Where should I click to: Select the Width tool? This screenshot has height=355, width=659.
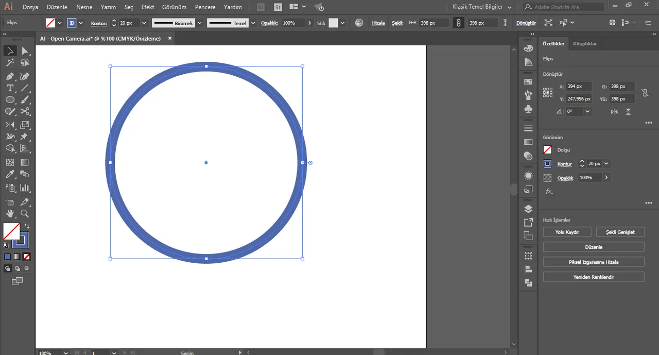click(10, 137)
